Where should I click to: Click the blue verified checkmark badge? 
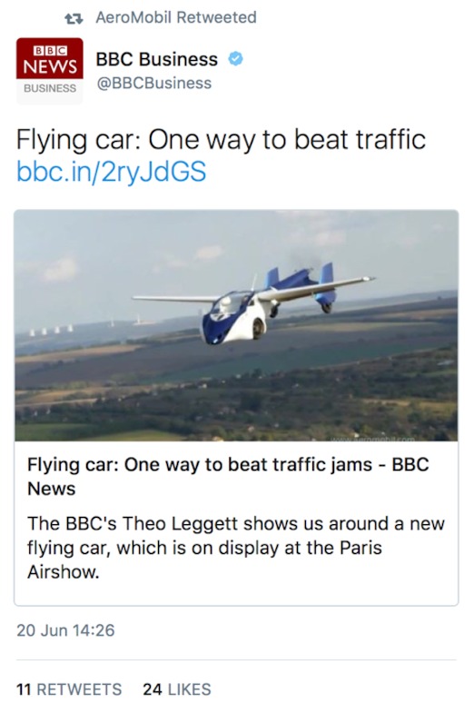coord(235,59)
